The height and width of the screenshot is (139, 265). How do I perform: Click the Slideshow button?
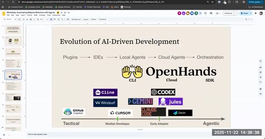click(228, 13)
